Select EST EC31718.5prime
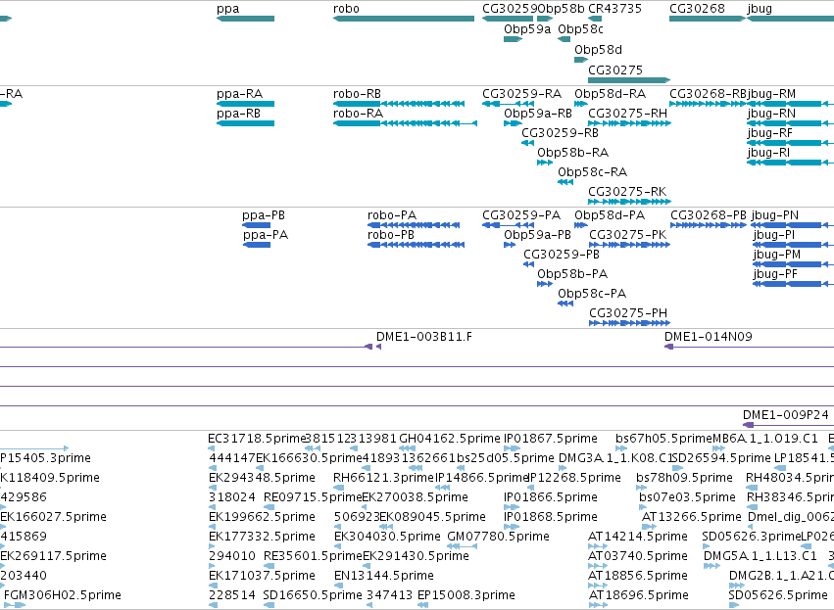This screenshot has height=610, width=834. pyautogui.click(x=212, y=448)
